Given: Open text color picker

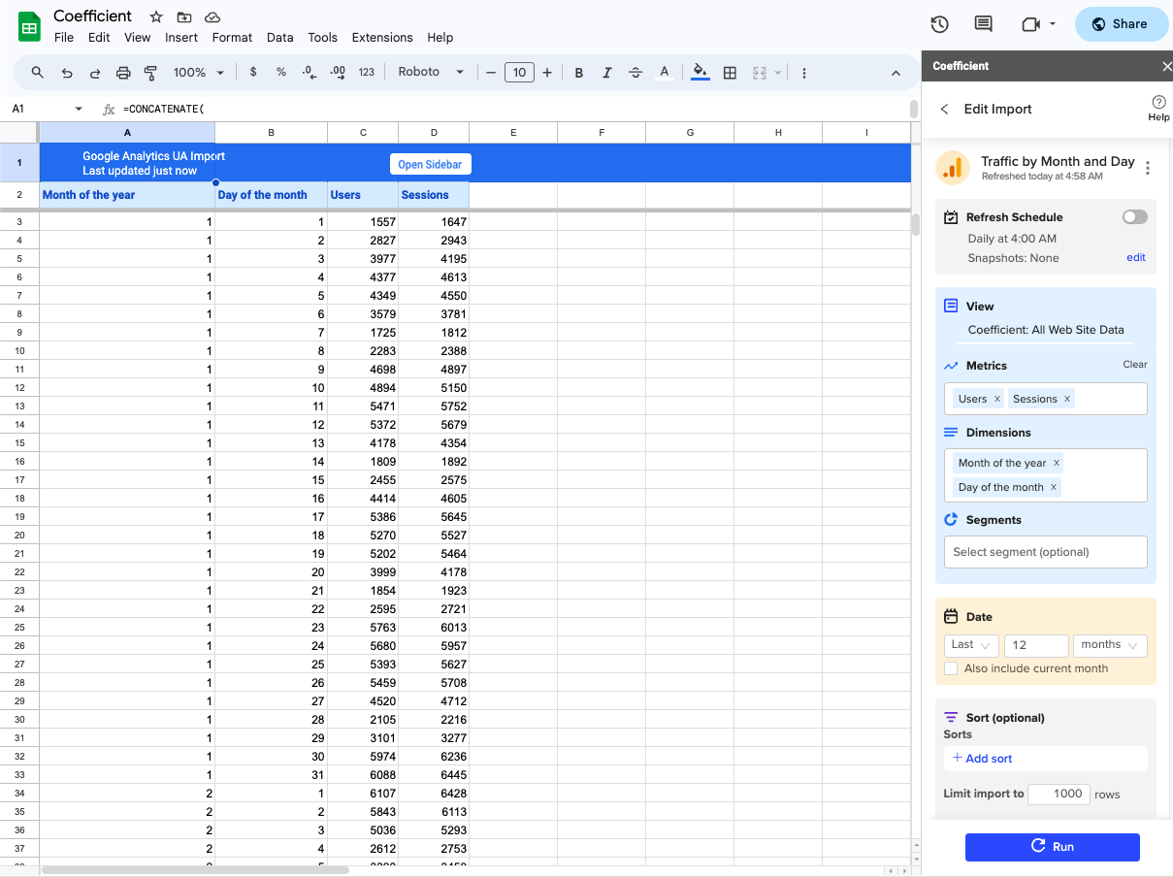Looking at the screenshot, I should coord(665,73).
